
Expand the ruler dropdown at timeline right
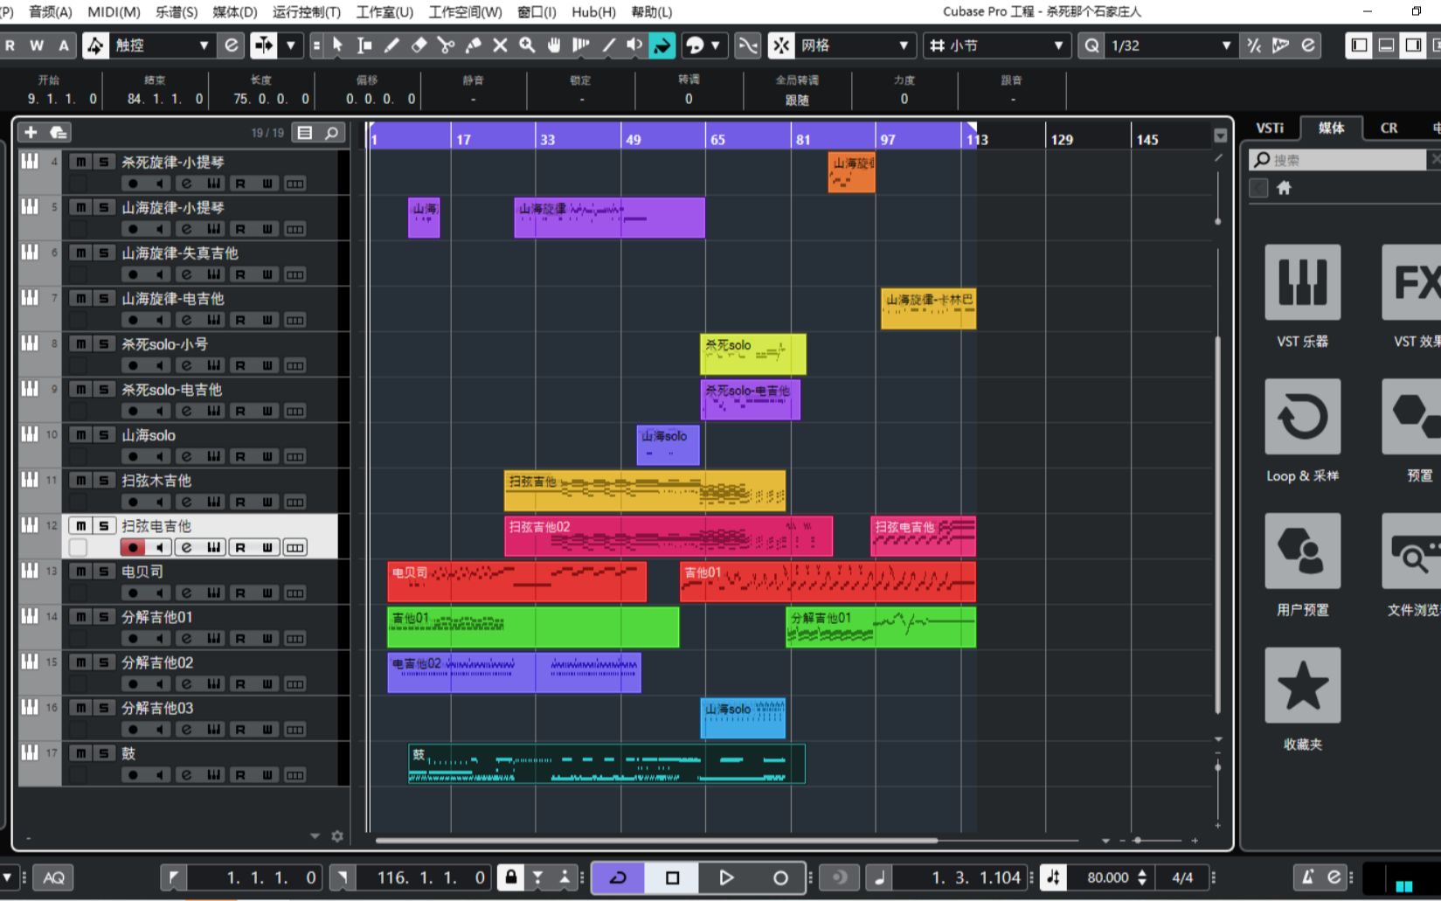(x=1220, y=135)
